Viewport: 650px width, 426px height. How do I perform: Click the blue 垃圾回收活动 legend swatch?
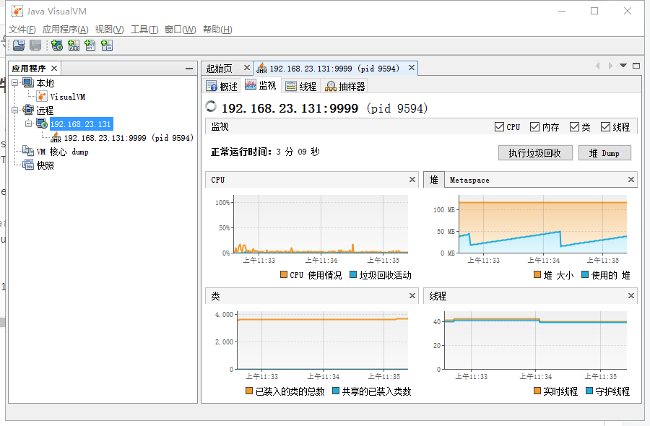(353, 274)
